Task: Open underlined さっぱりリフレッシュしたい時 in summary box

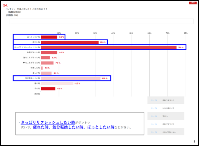Action: pyautogui.click(x=48, y=122)
